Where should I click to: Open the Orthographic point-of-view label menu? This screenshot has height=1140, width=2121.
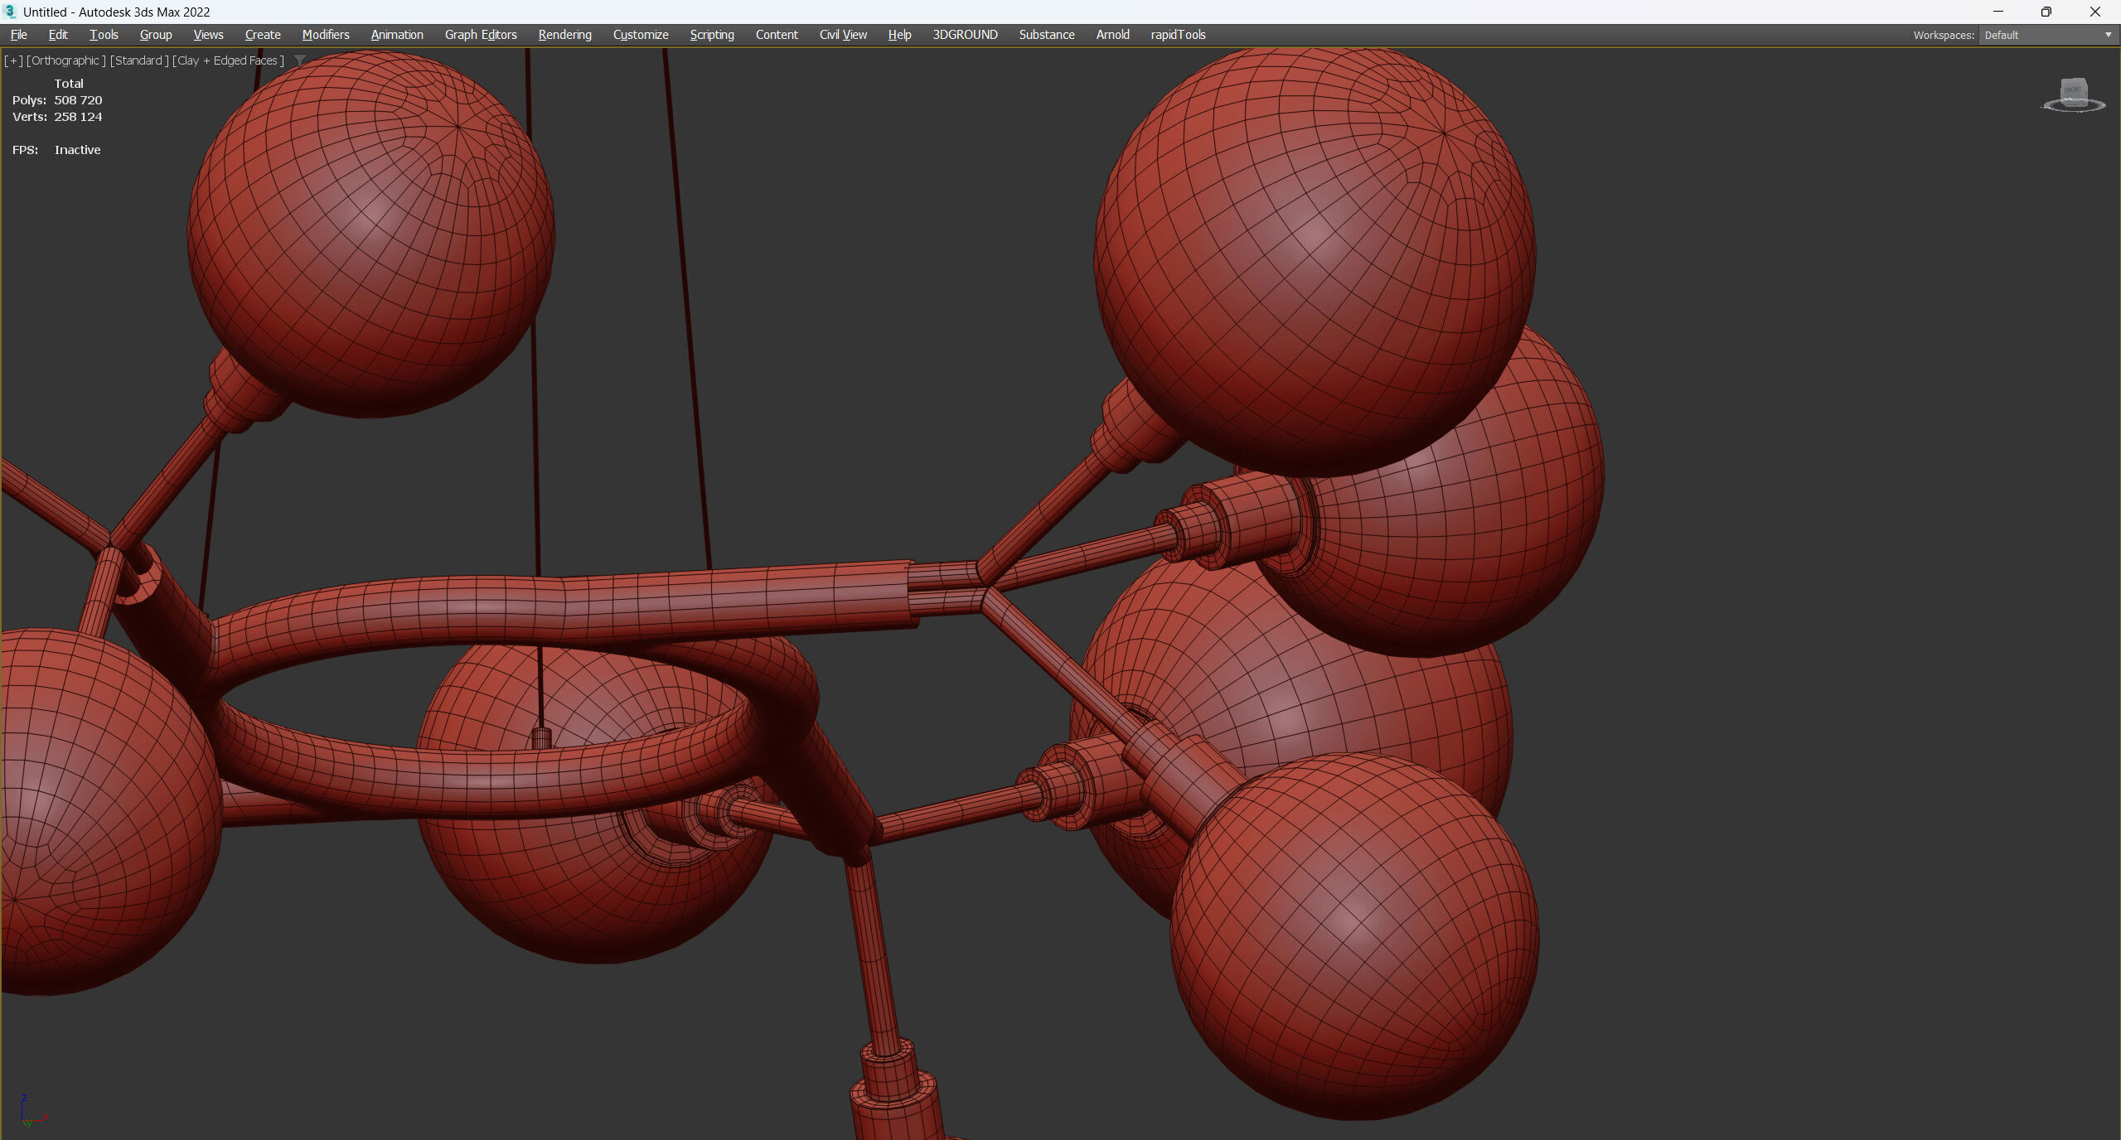pyautogui.click(x=66, y=60)
